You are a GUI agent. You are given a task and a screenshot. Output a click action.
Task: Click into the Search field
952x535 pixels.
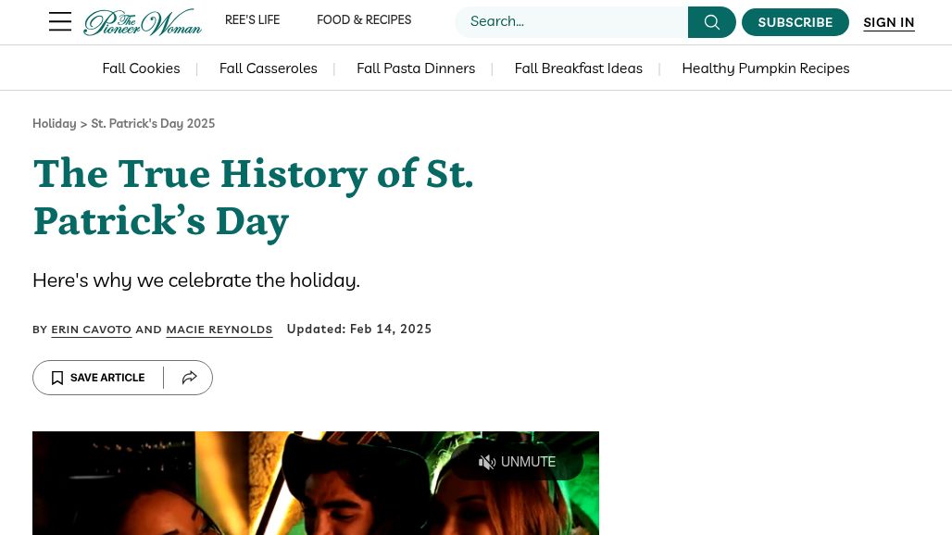(571, 22)
